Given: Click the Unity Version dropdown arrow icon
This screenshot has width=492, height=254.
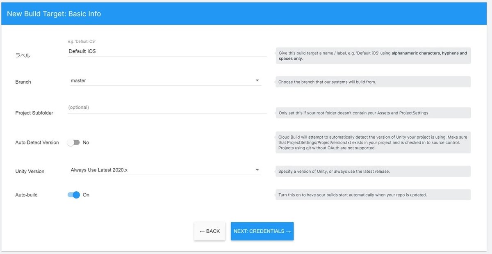Looking at the screenshot, I should [x=257, y=170].
